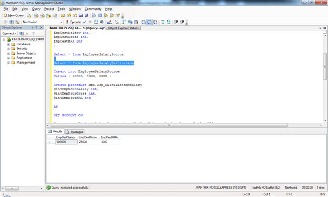Click the New Query toolbar button
This screenshot has width=328, height=197.
click(14, 15)
